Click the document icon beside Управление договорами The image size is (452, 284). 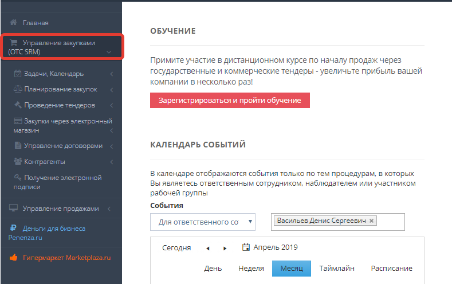click(18, 145)
